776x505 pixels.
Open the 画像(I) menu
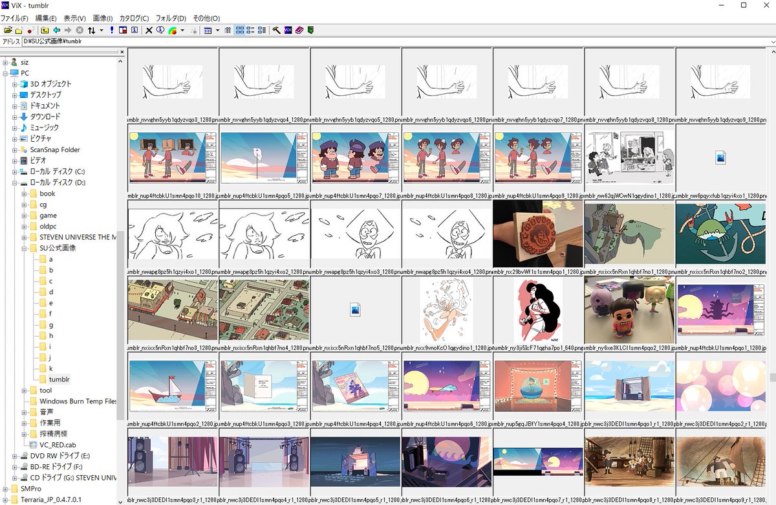click(x=103, y=18)
